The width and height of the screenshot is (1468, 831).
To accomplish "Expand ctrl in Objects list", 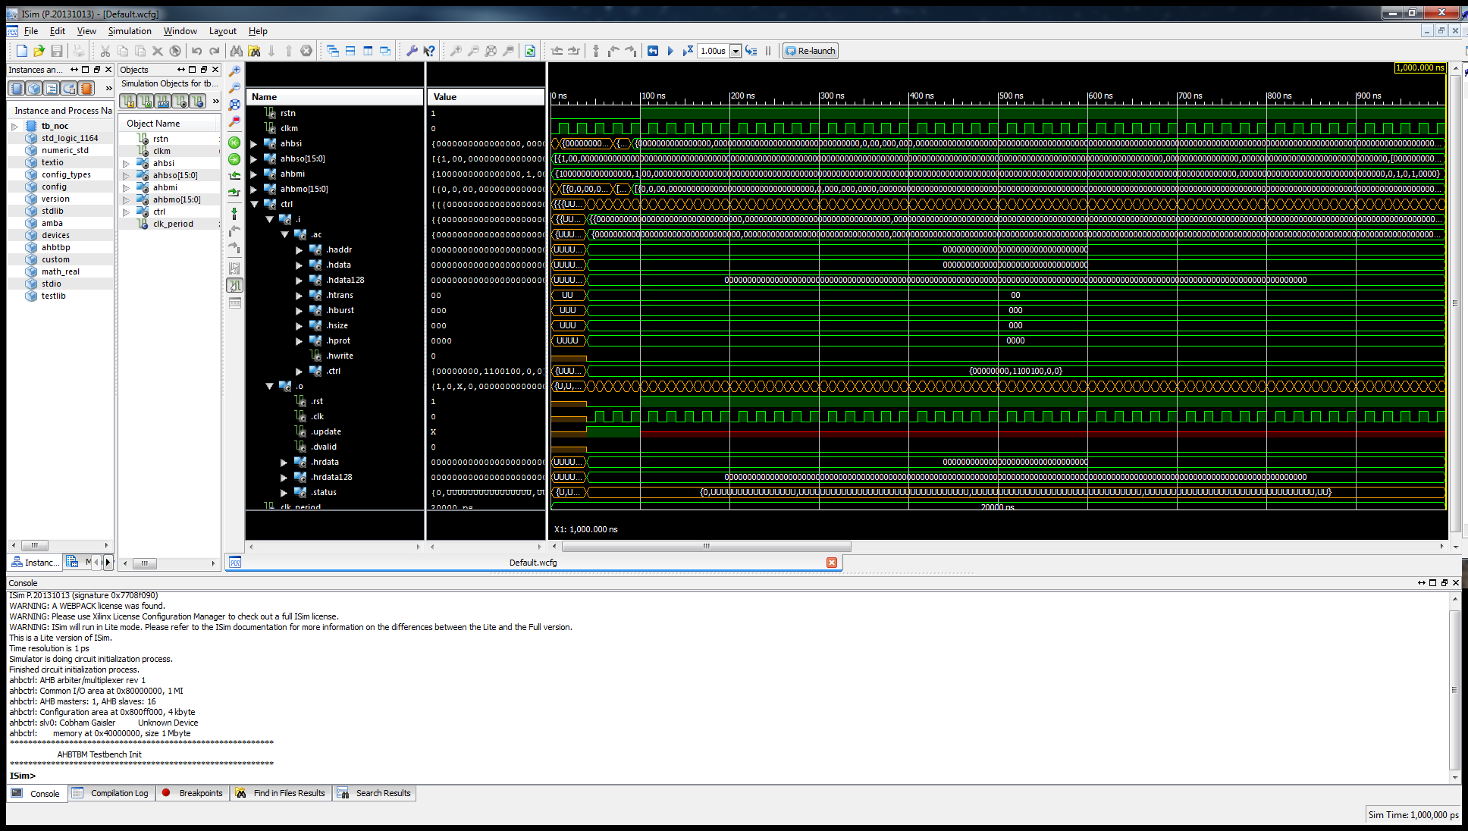I will [126, 212].
